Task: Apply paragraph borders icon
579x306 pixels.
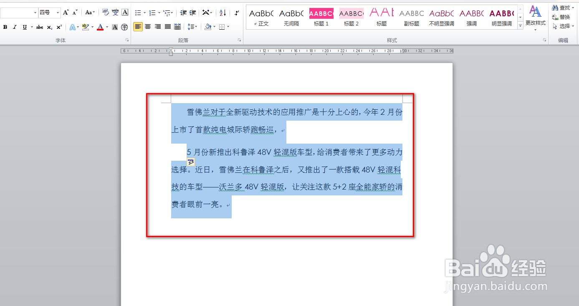Action: point(222,27)
